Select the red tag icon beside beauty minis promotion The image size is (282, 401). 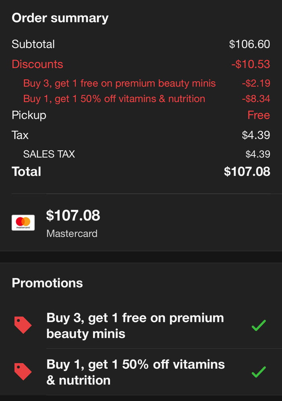click(x=22, y=325)
